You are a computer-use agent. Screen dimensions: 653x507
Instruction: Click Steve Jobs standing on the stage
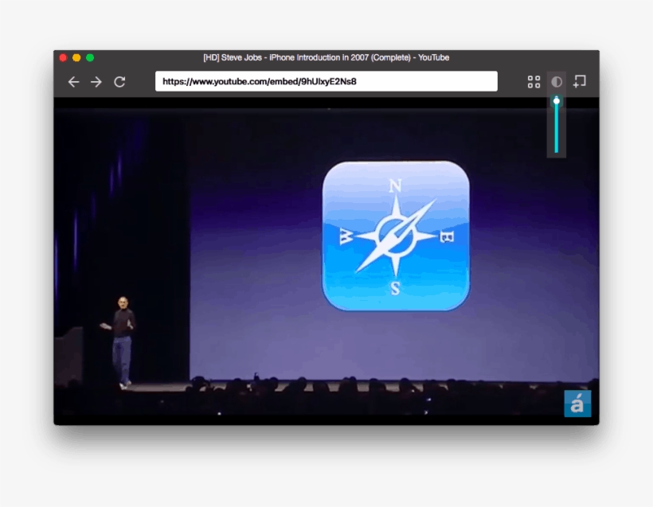[124, 334]
